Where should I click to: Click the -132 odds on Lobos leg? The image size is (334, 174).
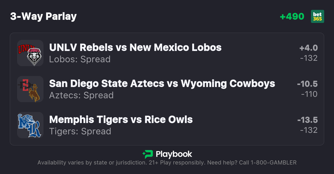pos(309,58)
